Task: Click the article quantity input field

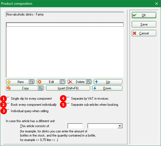Action: (x=75, y=126)
